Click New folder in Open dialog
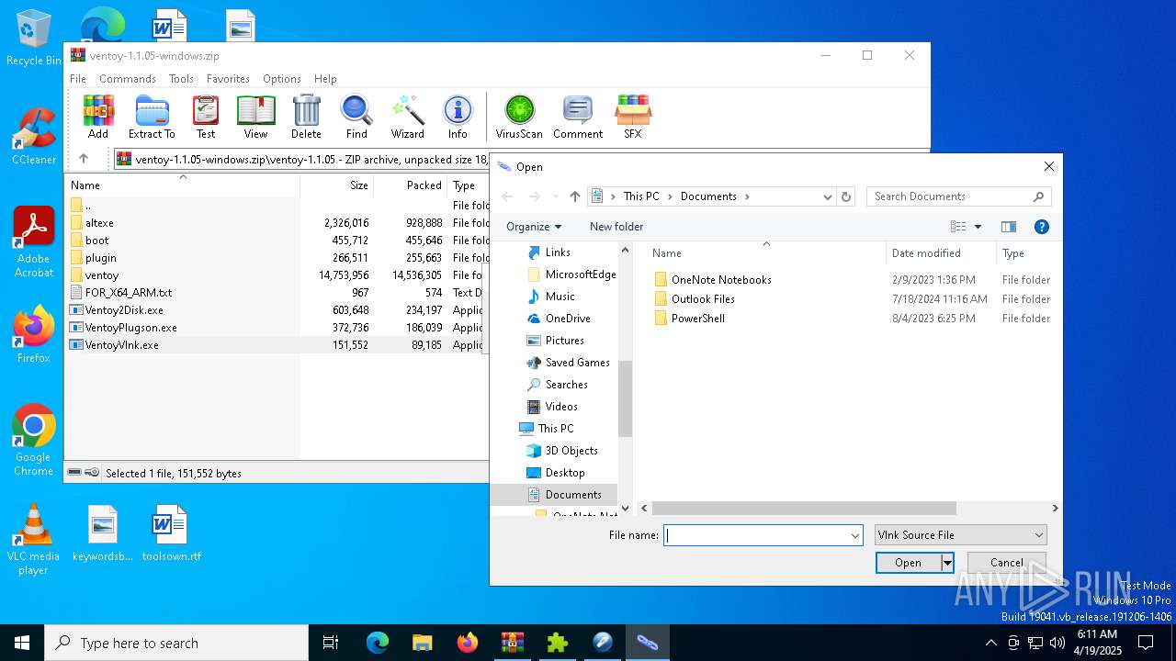The height and width of the screenshot is (661, 1176). [616, 227]
